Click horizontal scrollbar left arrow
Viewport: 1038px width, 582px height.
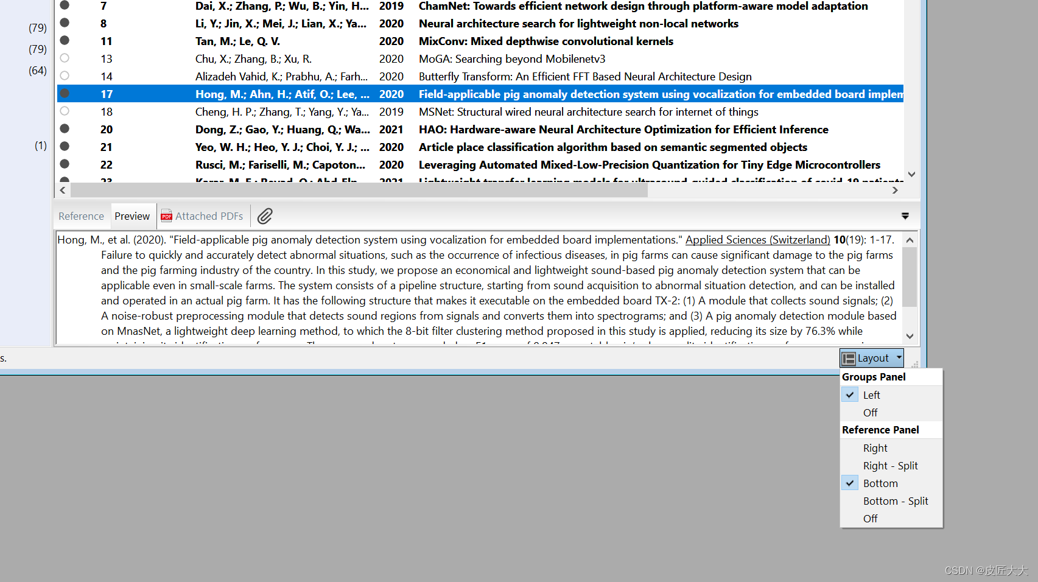63,190
